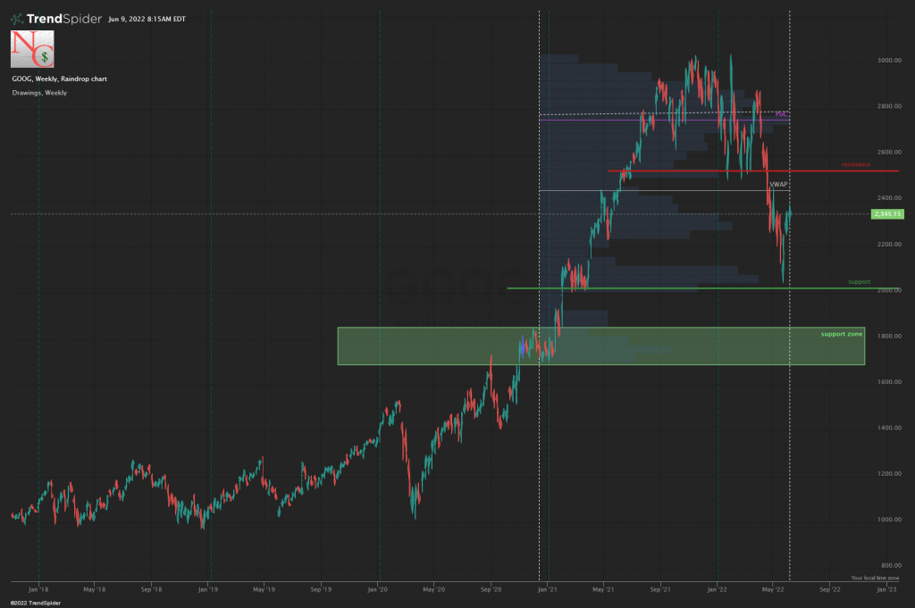The image size is (915, 608).
Task: Click the green 2,345.15 current price tag
Action: (x=887, y=214)
